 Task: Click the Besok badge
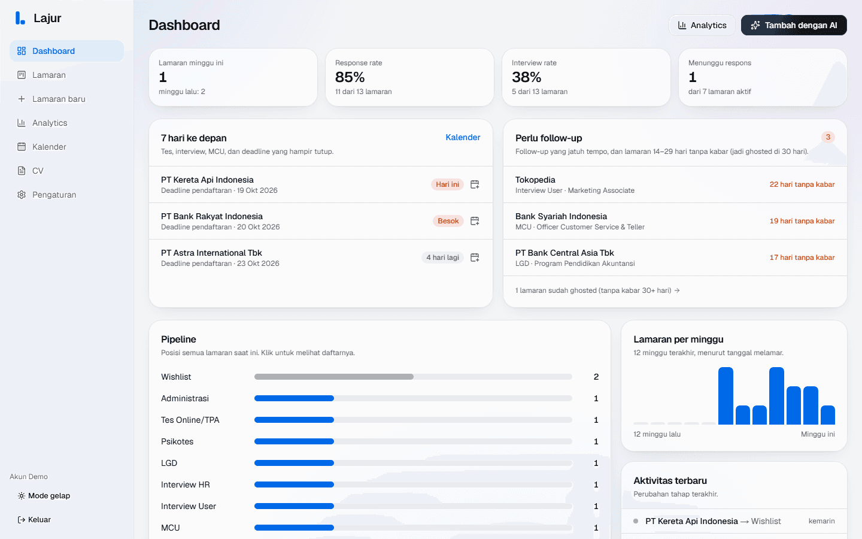point(448,221)
